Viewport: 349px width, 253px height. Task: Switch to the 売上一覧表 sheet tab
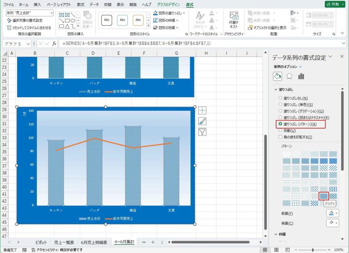pos(64,242)
